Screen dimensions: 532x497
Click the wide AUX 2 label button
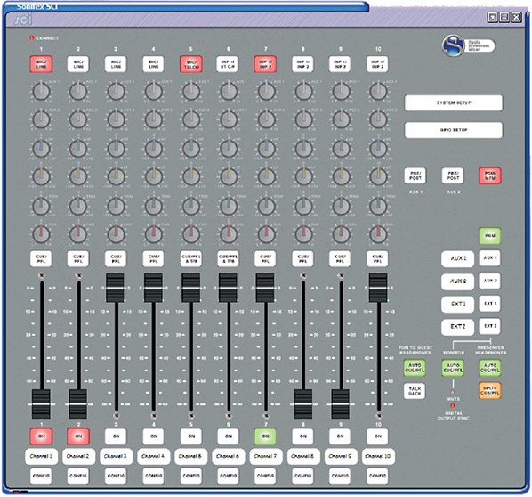[x=457, y=281]
